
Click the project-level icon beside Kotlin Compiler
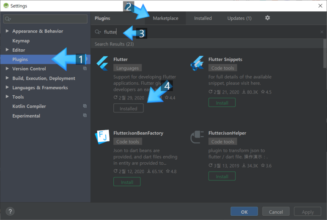(x=85, y=106)
